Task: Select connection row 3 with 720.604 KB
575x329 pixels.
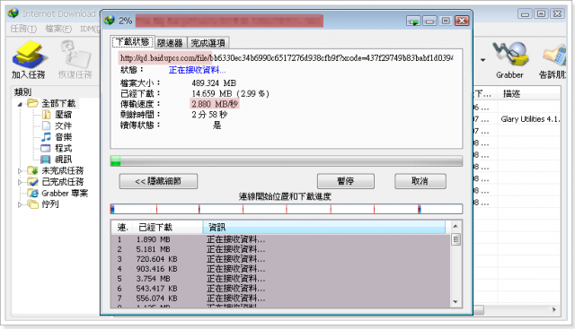Action: (280, 259)
